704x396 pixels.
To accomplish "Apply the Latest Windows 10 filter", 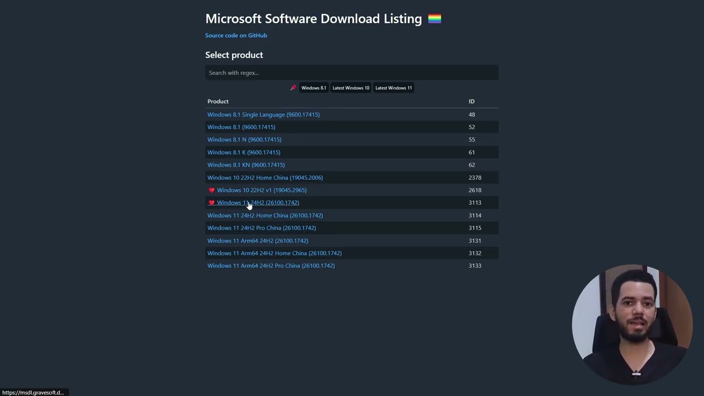I will (x=351, y=87).
